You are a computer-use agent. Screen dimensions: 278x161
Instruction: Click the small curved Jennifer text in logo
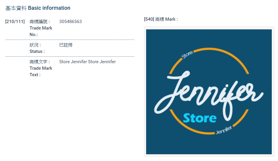pyautogui.click(x=224, y=130)
